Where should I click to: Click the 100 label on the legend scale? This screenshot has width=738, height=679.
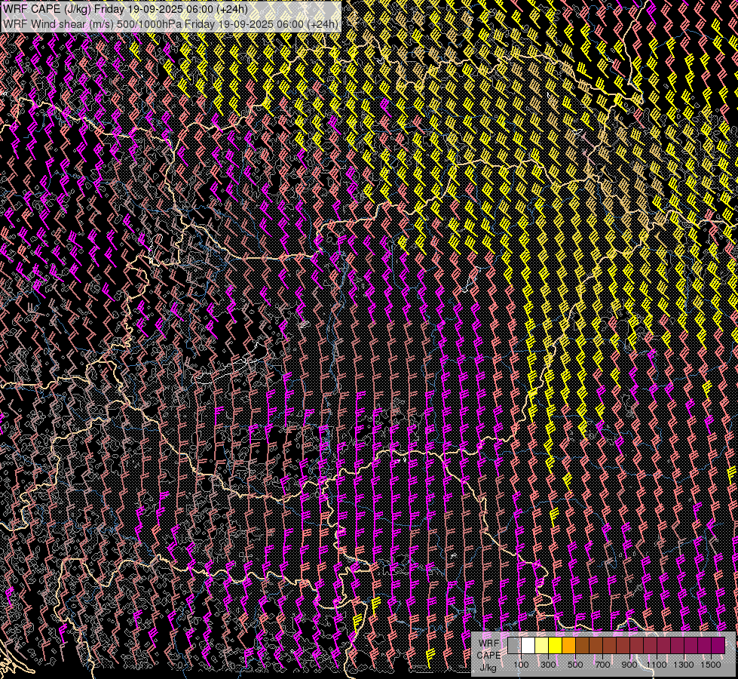tap(521, 665)
